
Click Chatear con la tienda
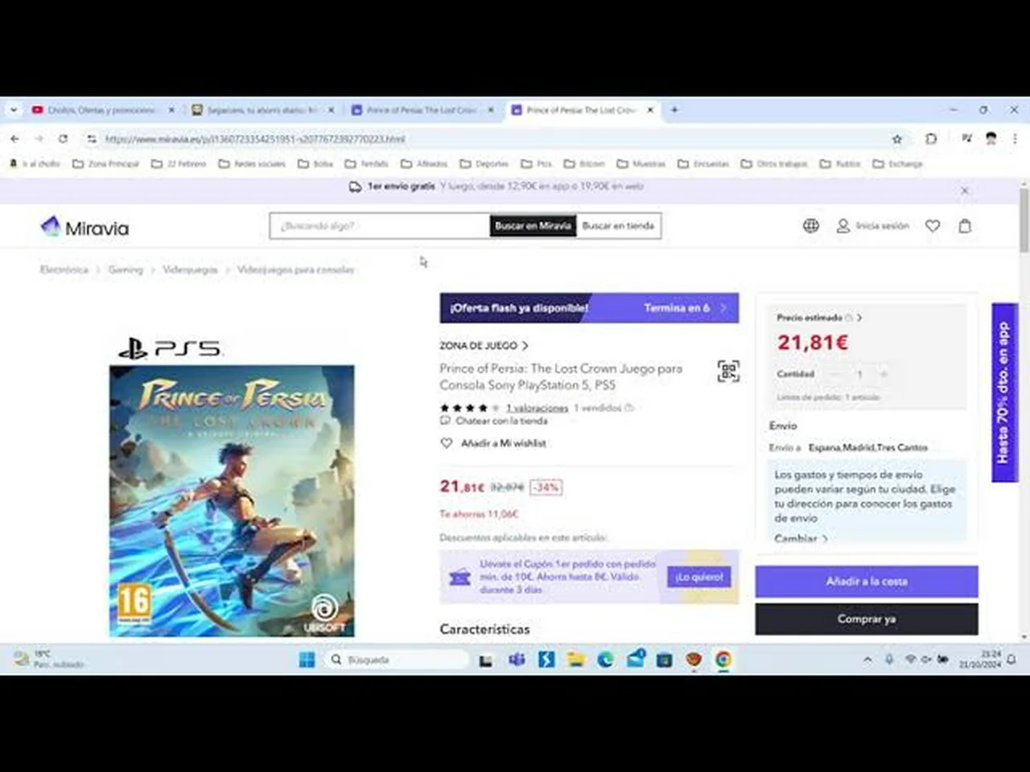[x=493, y=421]
